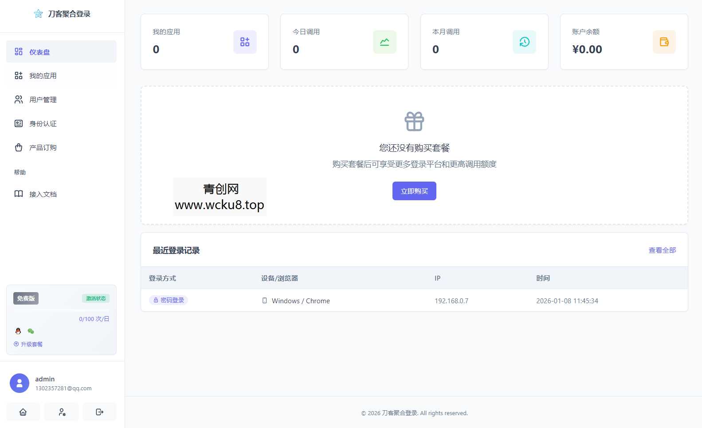702x428 pixels.
Task: Click the purple icon on 我的应用 card
Action: 245,42
